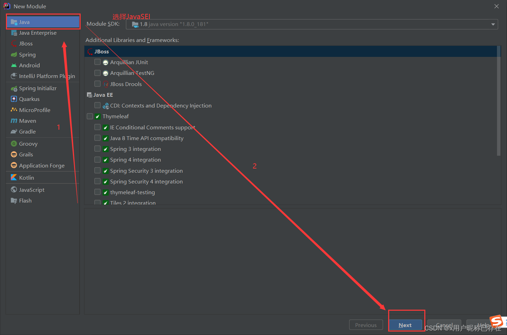The width and height of the screenshot is (507, 335).
Task: Click 'Spring Initializr' label
Action: [x=38, y=88]
